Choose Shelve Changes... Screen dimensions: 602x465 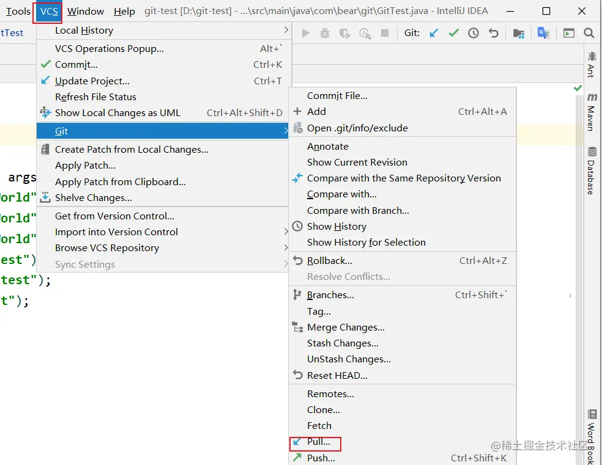[x=162, y=198]
